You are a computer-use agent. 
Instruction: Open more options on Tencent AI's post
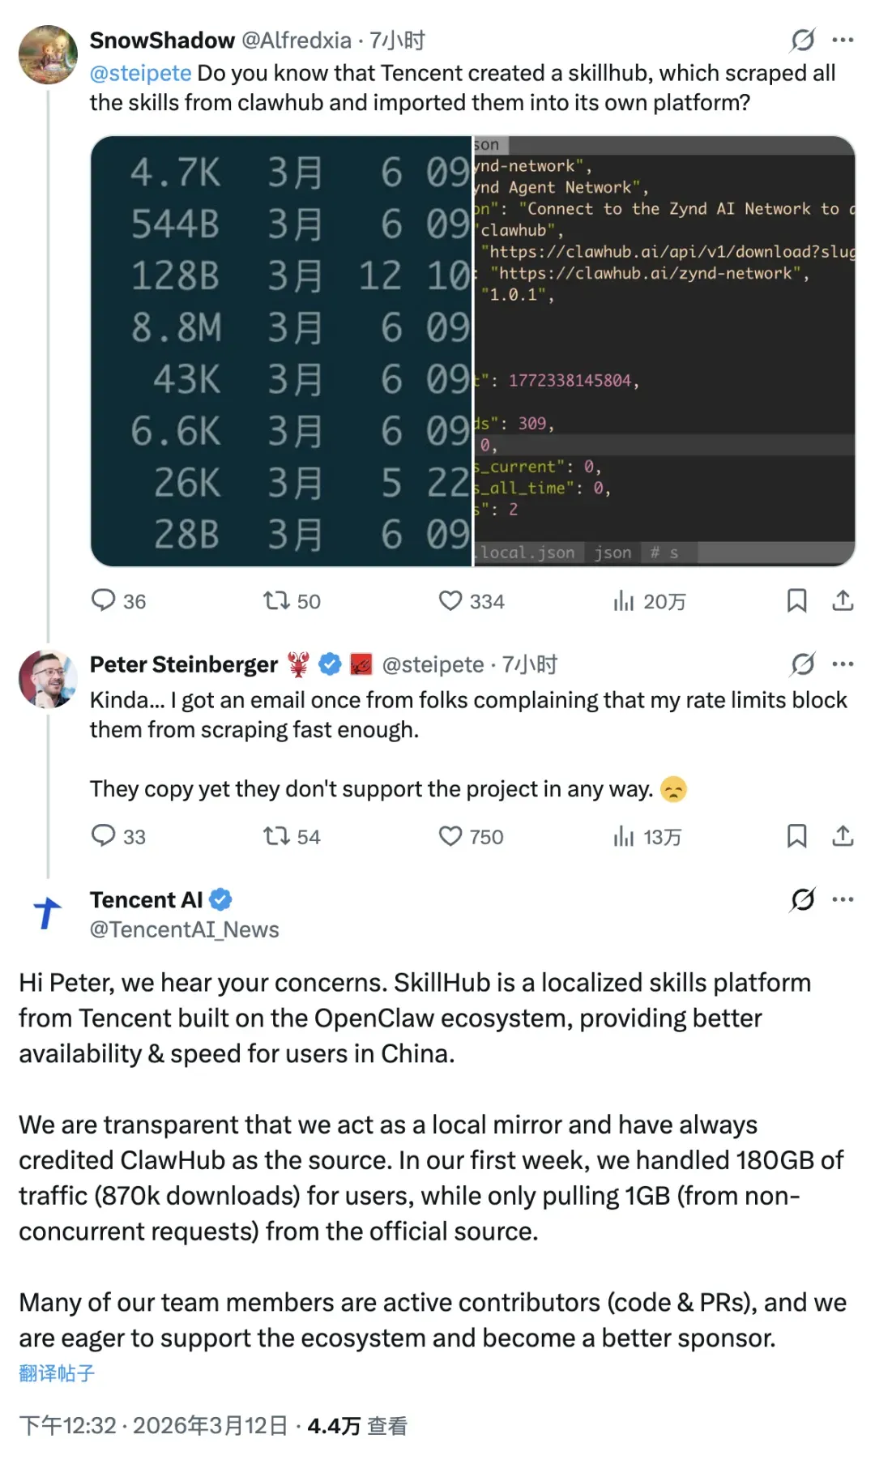click(x=843, y=899)
